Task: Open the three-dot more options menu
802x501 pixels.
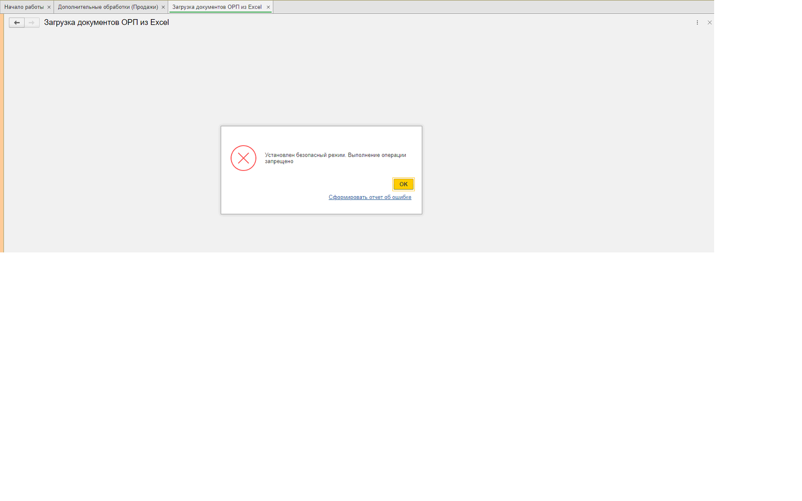Action: (697, 22)
